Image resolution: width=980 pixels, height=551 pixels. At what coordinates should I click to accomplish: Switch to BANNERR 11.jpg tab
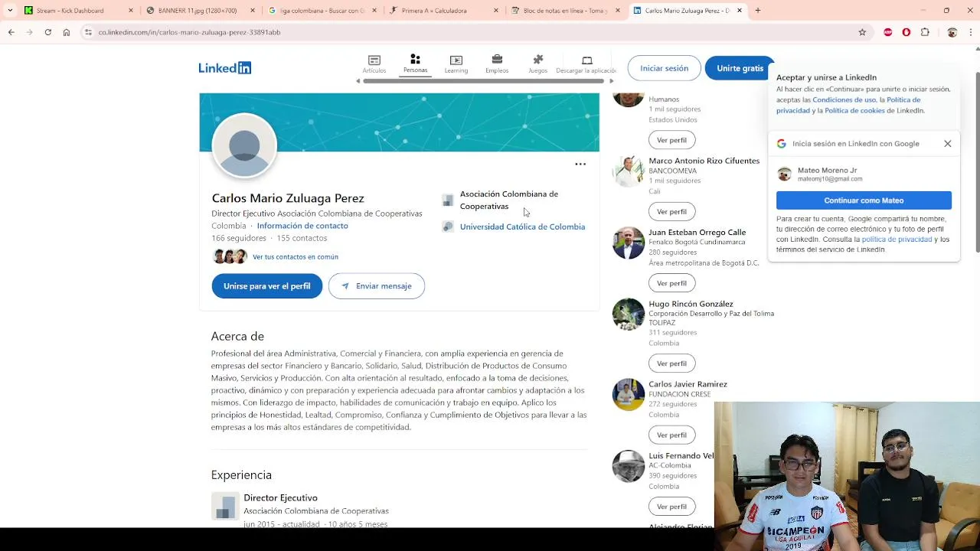[x=199, y=11]
